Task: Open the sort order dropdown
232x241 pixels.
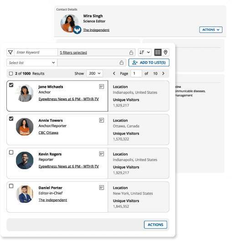Action: (x=145, y=53)
